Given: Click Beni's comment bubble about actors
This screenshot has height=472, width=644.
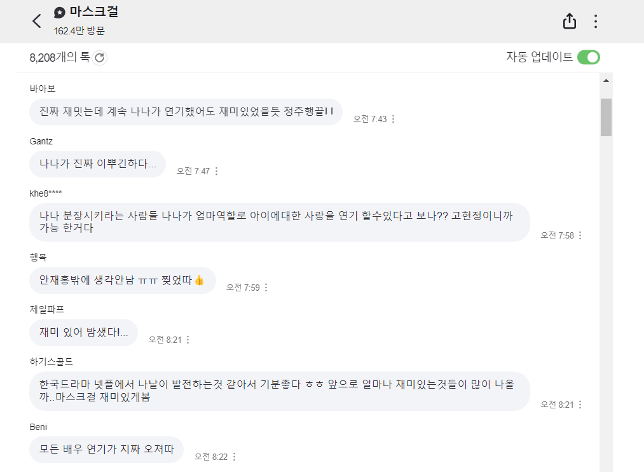Looking at the screenshot, I should pyautogui.click(x=106, y=449).
